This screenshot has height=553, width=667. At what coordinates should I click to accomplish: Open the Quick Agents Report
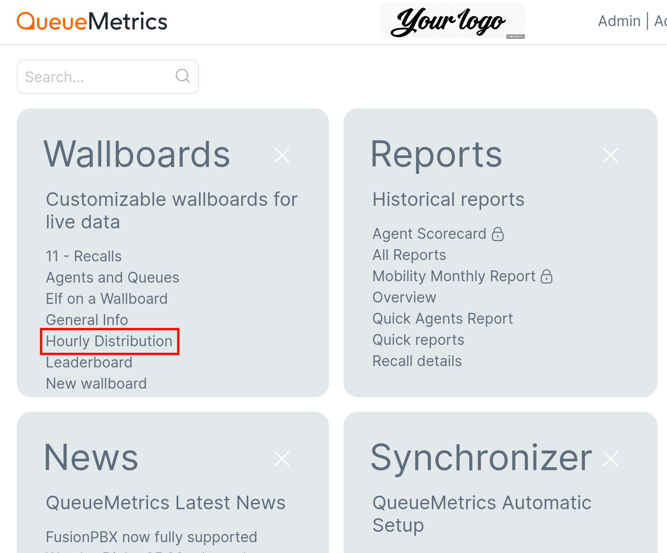point(443,319)
